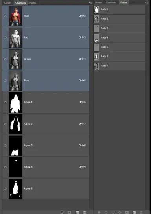The image size is (151, 214).
Task: Hide the Red channel eye icon
Action: [x=5, y=37]
